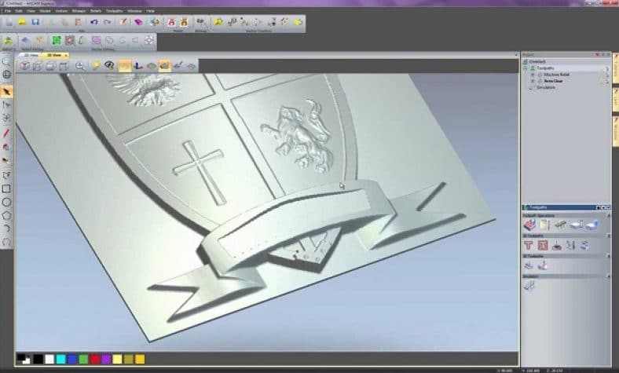Click the Redo arrow icon
The height and width of the screenshot is (373, 619).
(x=107, y=22)
